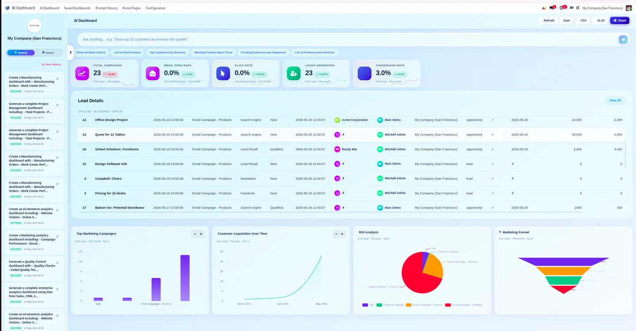This screenshot has width=636, height=331.
Task: Click the Sale purple legend swatch in ROI Analysis
Action: tap(365, 305)
